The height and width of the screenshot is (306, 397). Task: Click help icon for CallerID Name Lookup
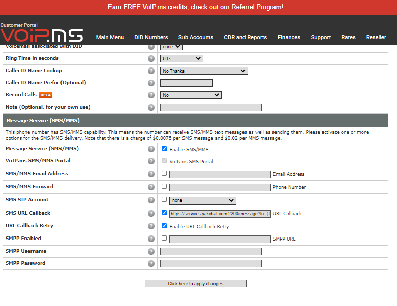(151, 71)
